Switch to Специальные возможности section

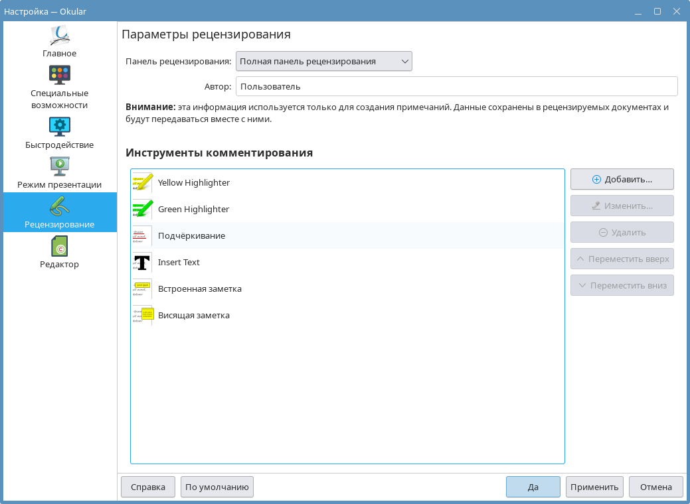coord(60,87)
